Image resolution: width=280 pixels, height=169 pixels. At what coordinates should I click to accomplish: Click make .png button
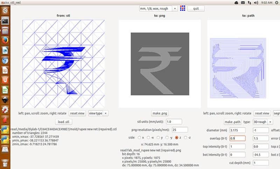pos(160,113)
